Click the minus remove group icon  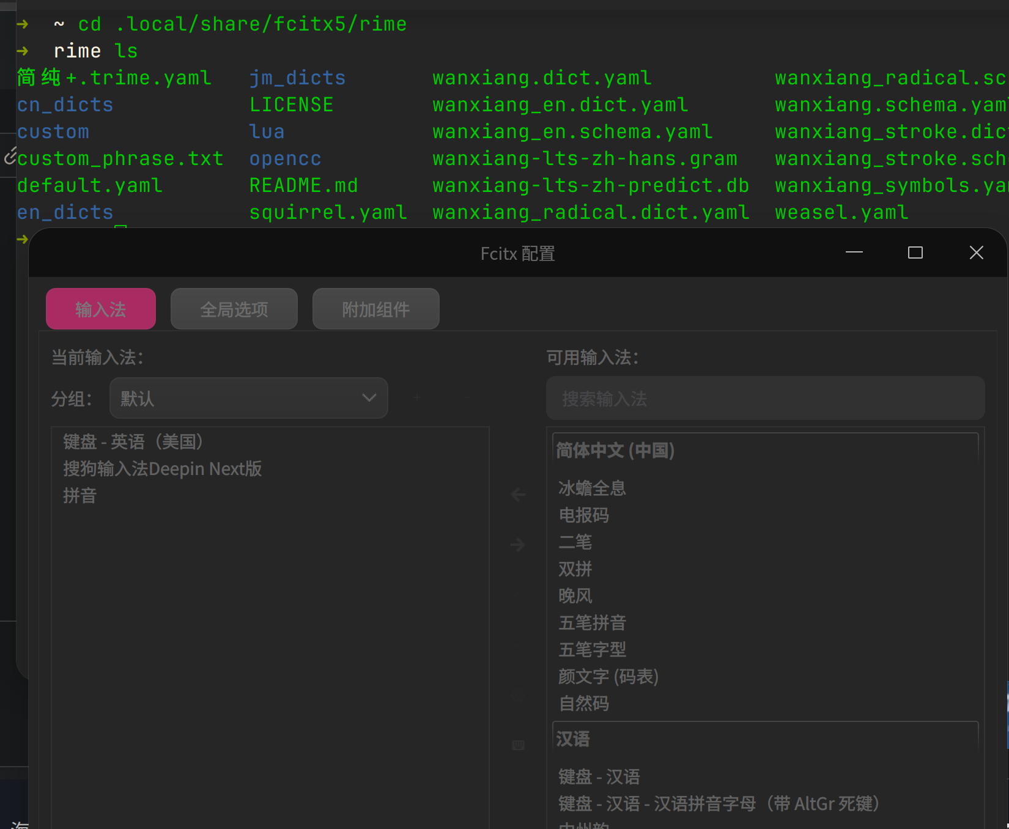[x=467, y=398]
